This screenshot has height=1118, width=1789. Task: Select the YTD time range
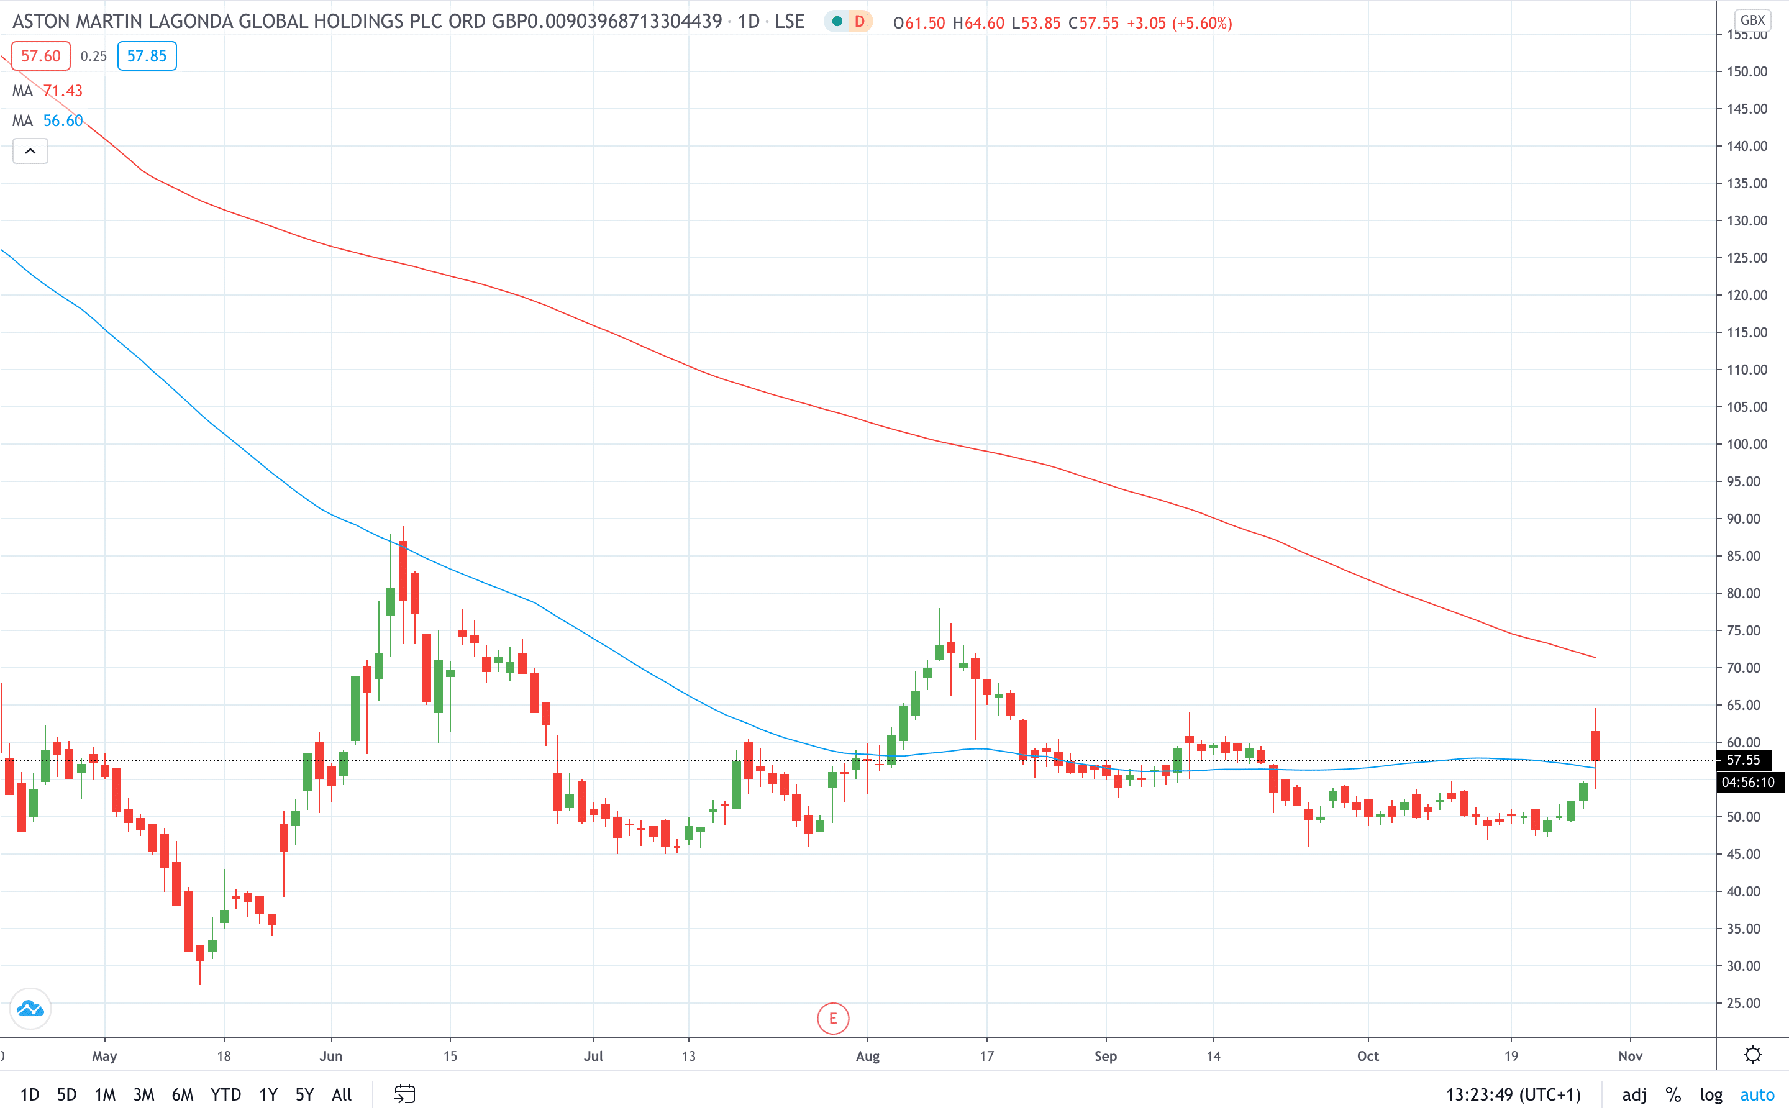click(225, 1094)
